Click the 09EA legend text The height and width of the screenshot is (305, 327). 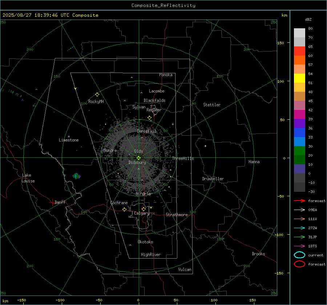click(x=312, y=210)
